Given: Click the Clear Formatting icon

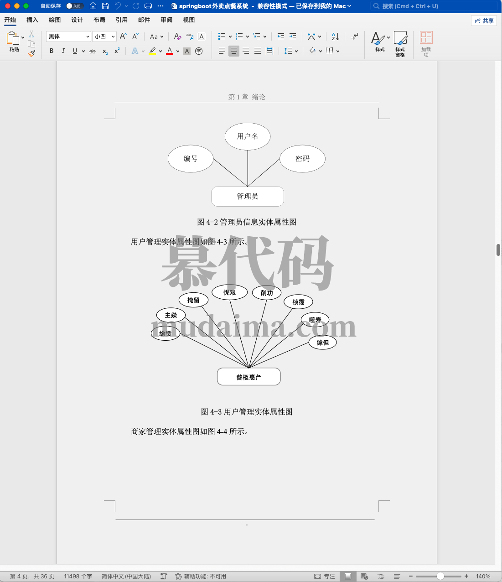Looking at the screenshot, I should pyautogui.click(x=177, y=36).
